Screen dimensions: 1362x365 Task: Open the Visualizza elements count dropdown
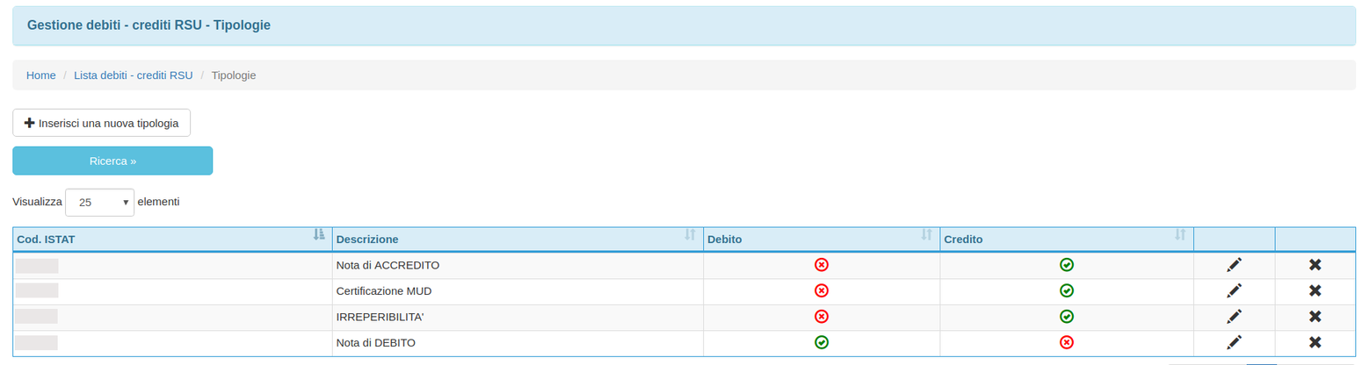pyautogui.click(x=99, y=202)
